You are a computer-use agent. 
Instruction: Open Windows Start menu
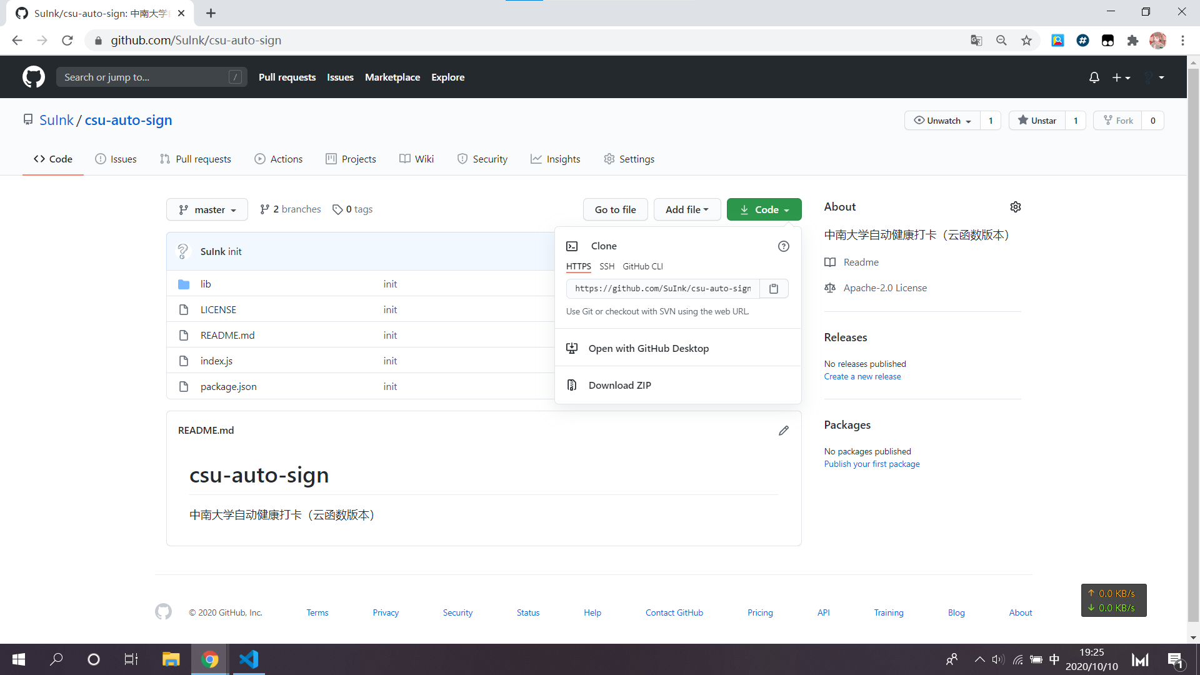[x=19, y=659]
